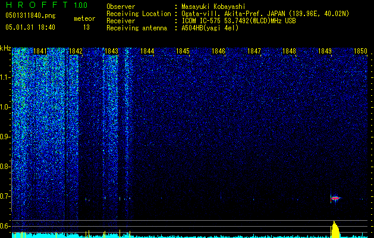Click the 1847 time marker
This screenshot has width=374, height=238.
tap(254, 51)
